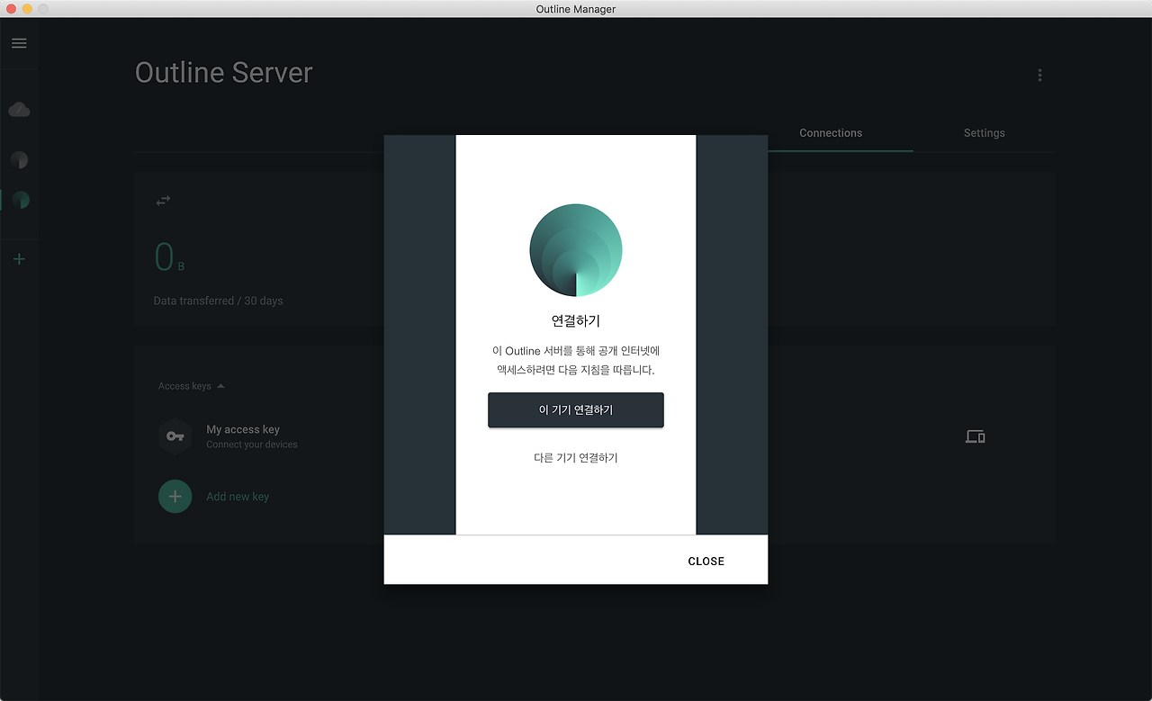Click the Outline logo in the dialog
The image size is (1152, 701).
576,250
